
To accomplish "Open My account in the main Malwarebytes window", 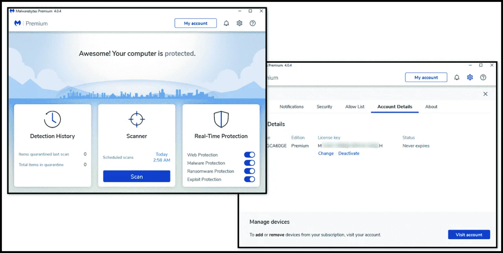I will click(x=196, y=23).
